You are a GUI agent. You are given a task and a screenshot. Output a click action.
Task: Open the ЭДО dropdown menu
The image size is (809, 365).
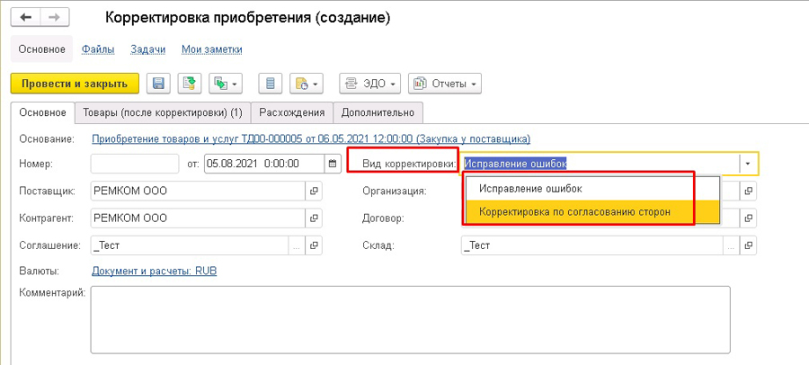[370, 84]
